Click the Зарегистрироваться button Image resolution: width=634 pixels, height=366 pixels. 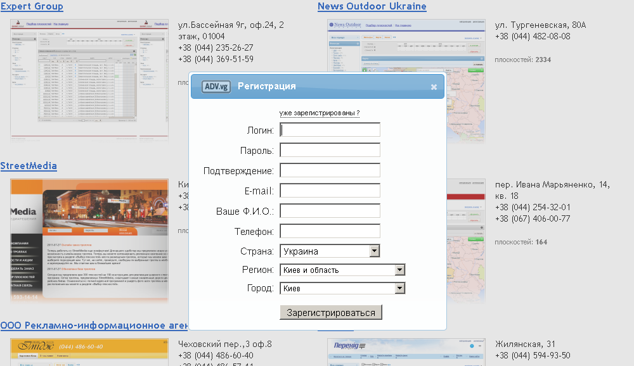331,313
